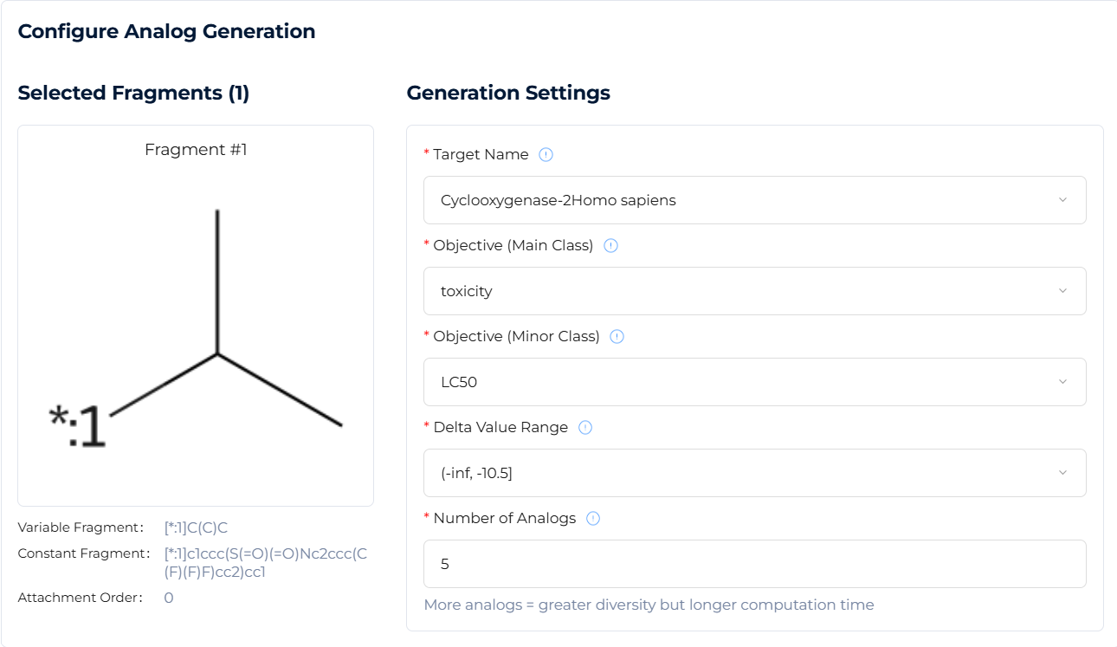Click the "Generation Settings" heading
1117x647 pixels.
tap(508, 94)
